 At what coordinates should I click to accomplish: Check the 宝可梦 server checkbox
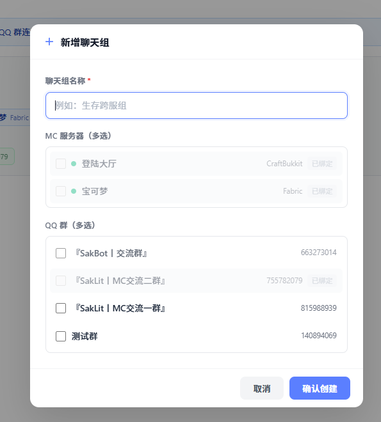pyautogui.click(x=61, y=191)
